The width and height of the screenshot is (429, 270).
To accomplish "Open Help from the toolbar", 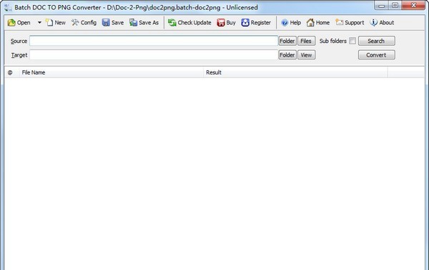I will (x=291, y=23).
